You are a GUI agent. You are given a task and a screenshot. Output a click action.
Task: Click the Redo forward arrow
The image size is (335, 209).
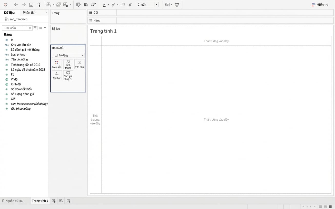(24, 5)
